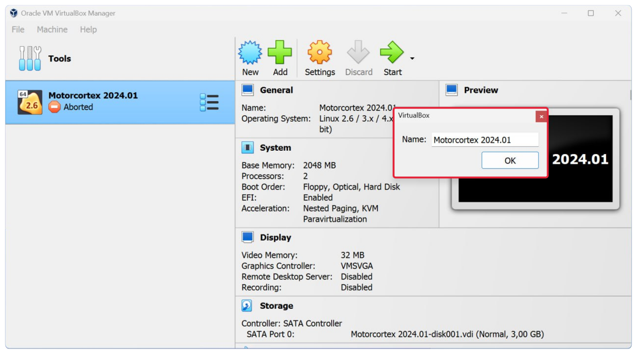This screenshot has width=637, height=354.
Task: Click the Floppy, Optical, Hard Disk boot order
Action: [x=351, y=187]
